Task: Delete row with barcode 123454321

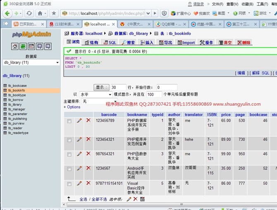Action: 88,139
